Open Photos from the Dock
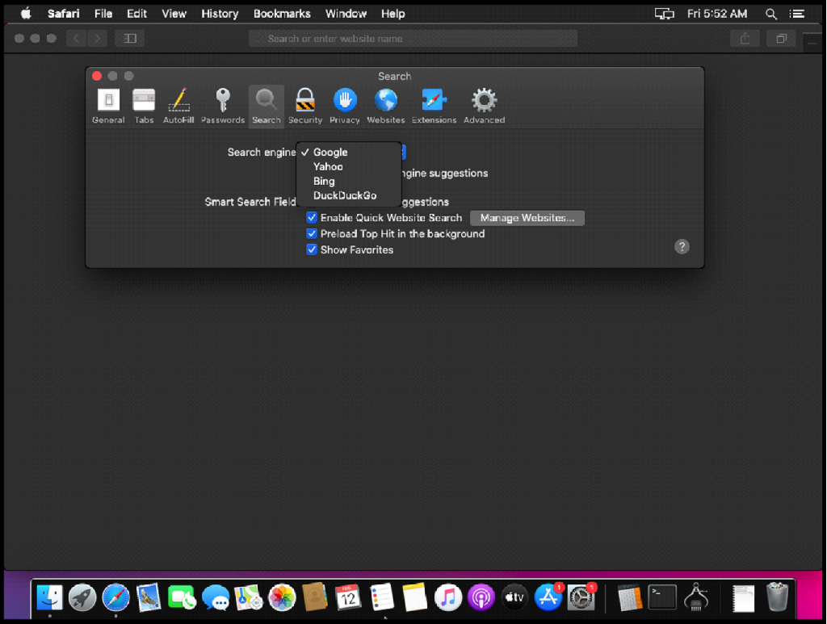Viewport: 827px width, 624px height. tap(282, 597)
